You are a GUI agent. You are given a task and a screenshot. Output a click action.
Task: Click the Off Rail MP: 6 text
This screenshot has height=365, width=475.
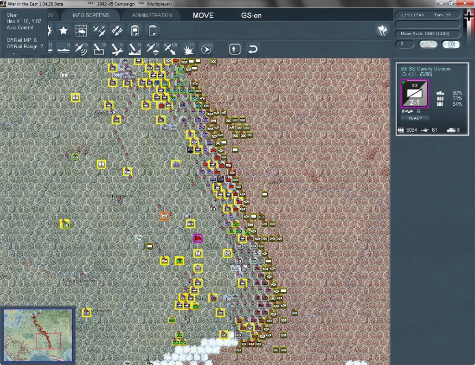21,40
